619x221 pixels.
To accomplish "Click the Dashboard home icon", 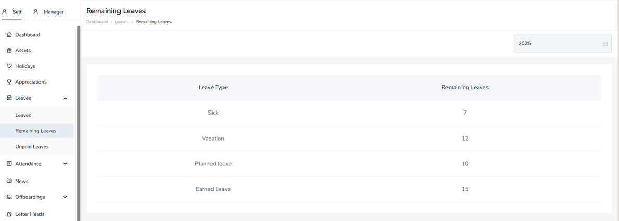I will 9,35.
